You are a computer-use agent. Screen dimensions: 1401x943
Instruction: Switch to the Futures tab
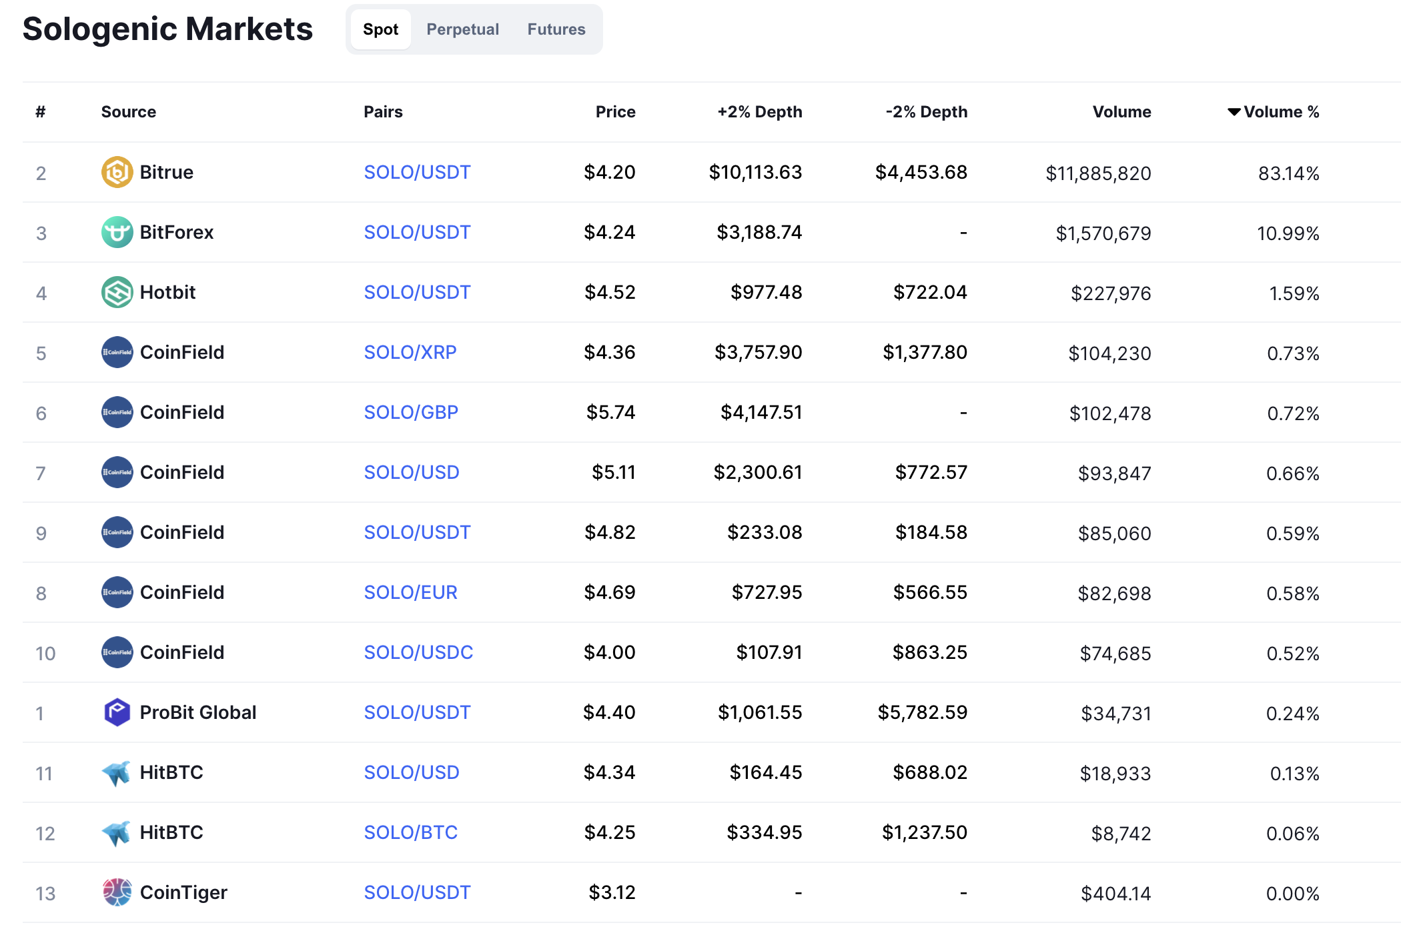pos(556,29)
